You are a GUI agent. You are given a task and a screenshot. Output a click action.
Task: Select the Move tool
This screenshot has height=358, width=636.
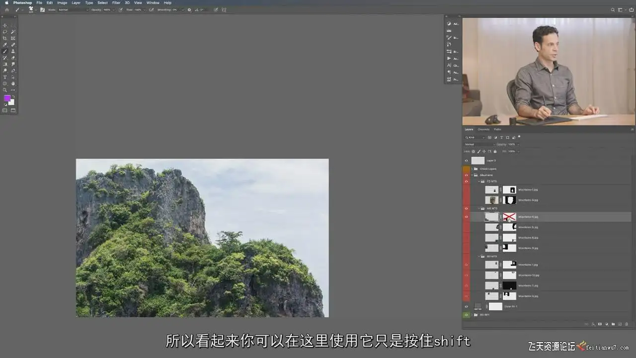pyautogui.click(x=5, y=25)
